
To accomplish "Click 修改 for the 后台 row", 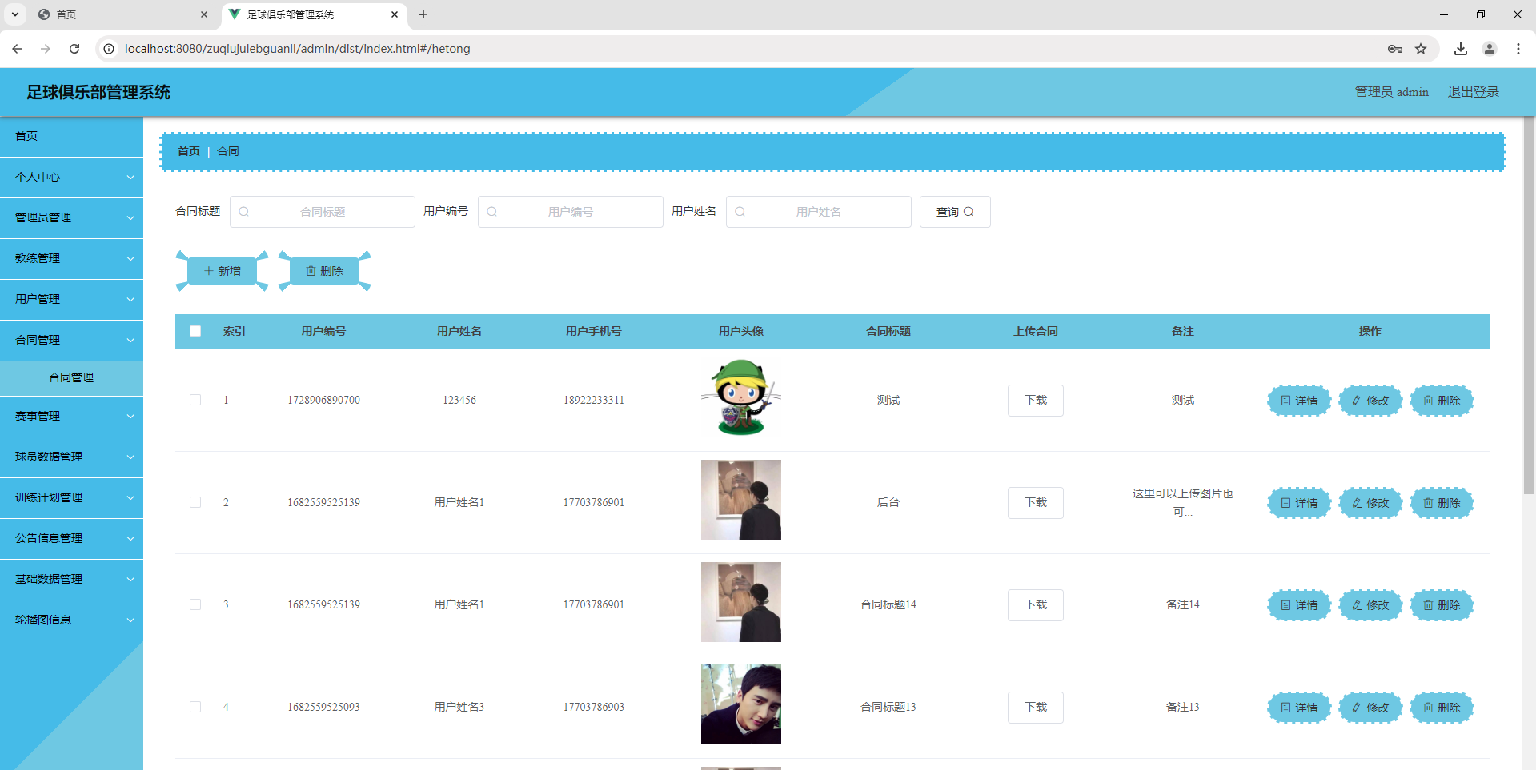I will tap(1370, 503).
